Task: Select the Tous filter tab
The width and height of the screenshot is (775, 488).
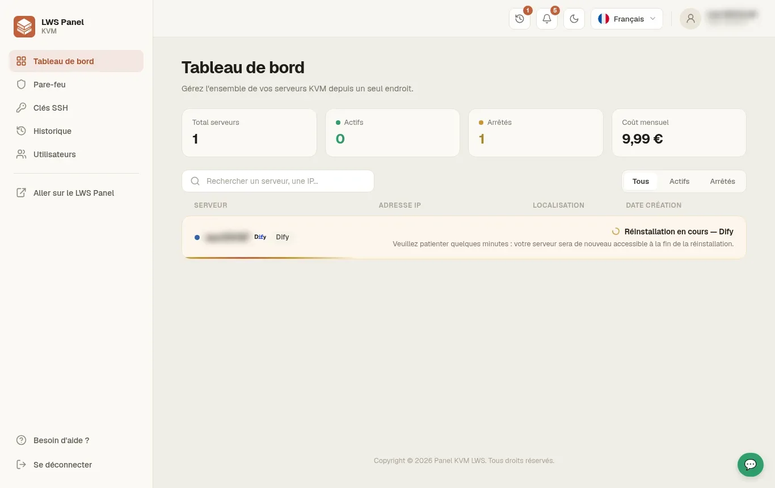Action: pos(641,182)
